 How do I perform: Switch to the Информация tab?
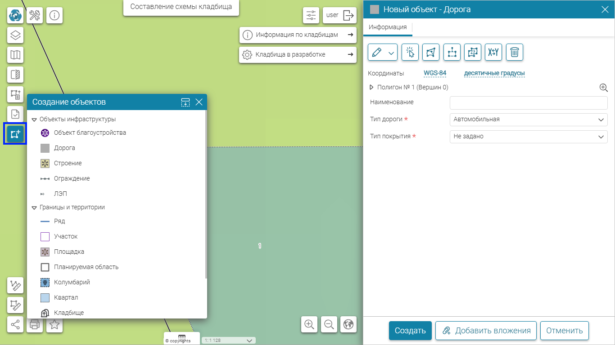387,27
